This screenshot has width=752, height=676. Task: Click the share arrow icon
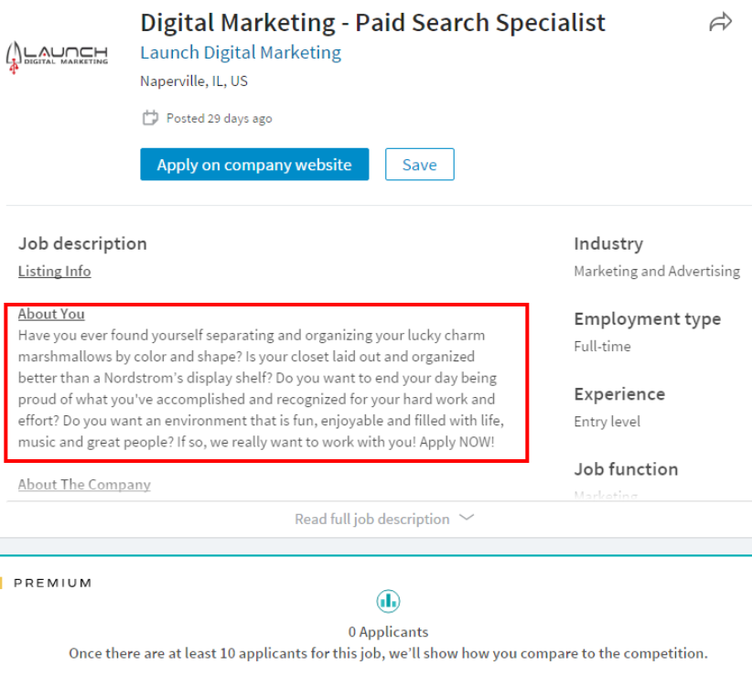click(x=721, y=23)
